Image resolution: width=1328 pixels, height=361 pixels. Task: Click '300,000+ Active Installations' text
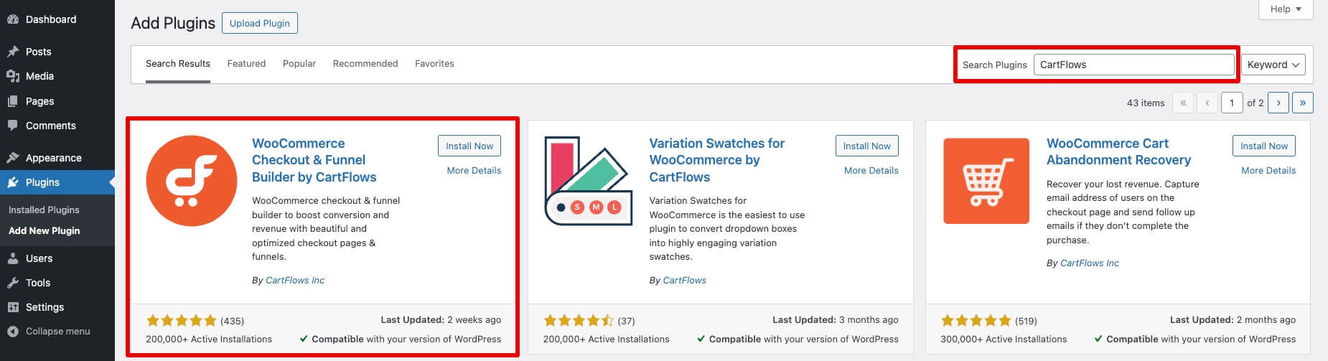click(1004, 339)
